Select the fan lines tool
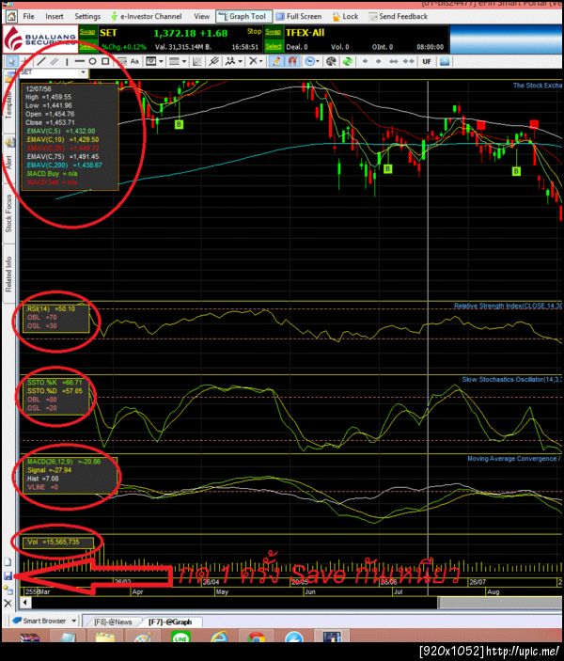The height and width of the screenshot is (661, 564). click(196, 61)
